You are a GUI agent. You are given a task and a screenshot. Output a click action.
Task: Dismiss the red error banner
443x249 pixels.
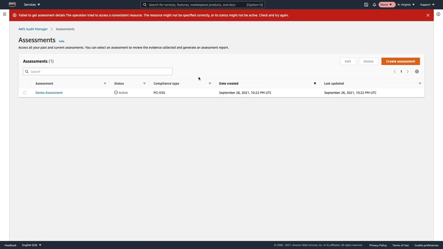(428, 15)
